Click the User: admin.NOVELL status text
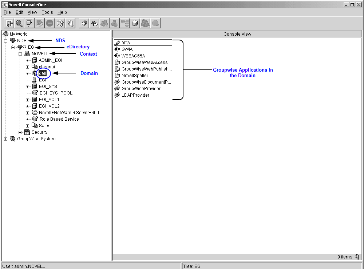 (x=24, y=266)
